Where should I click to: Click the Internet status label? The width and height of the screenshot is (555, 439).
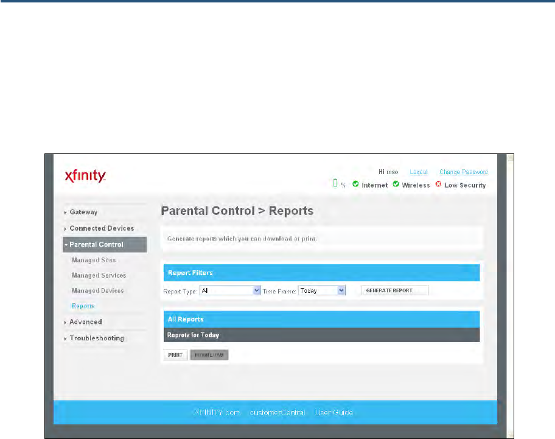[x=374, y=185]
